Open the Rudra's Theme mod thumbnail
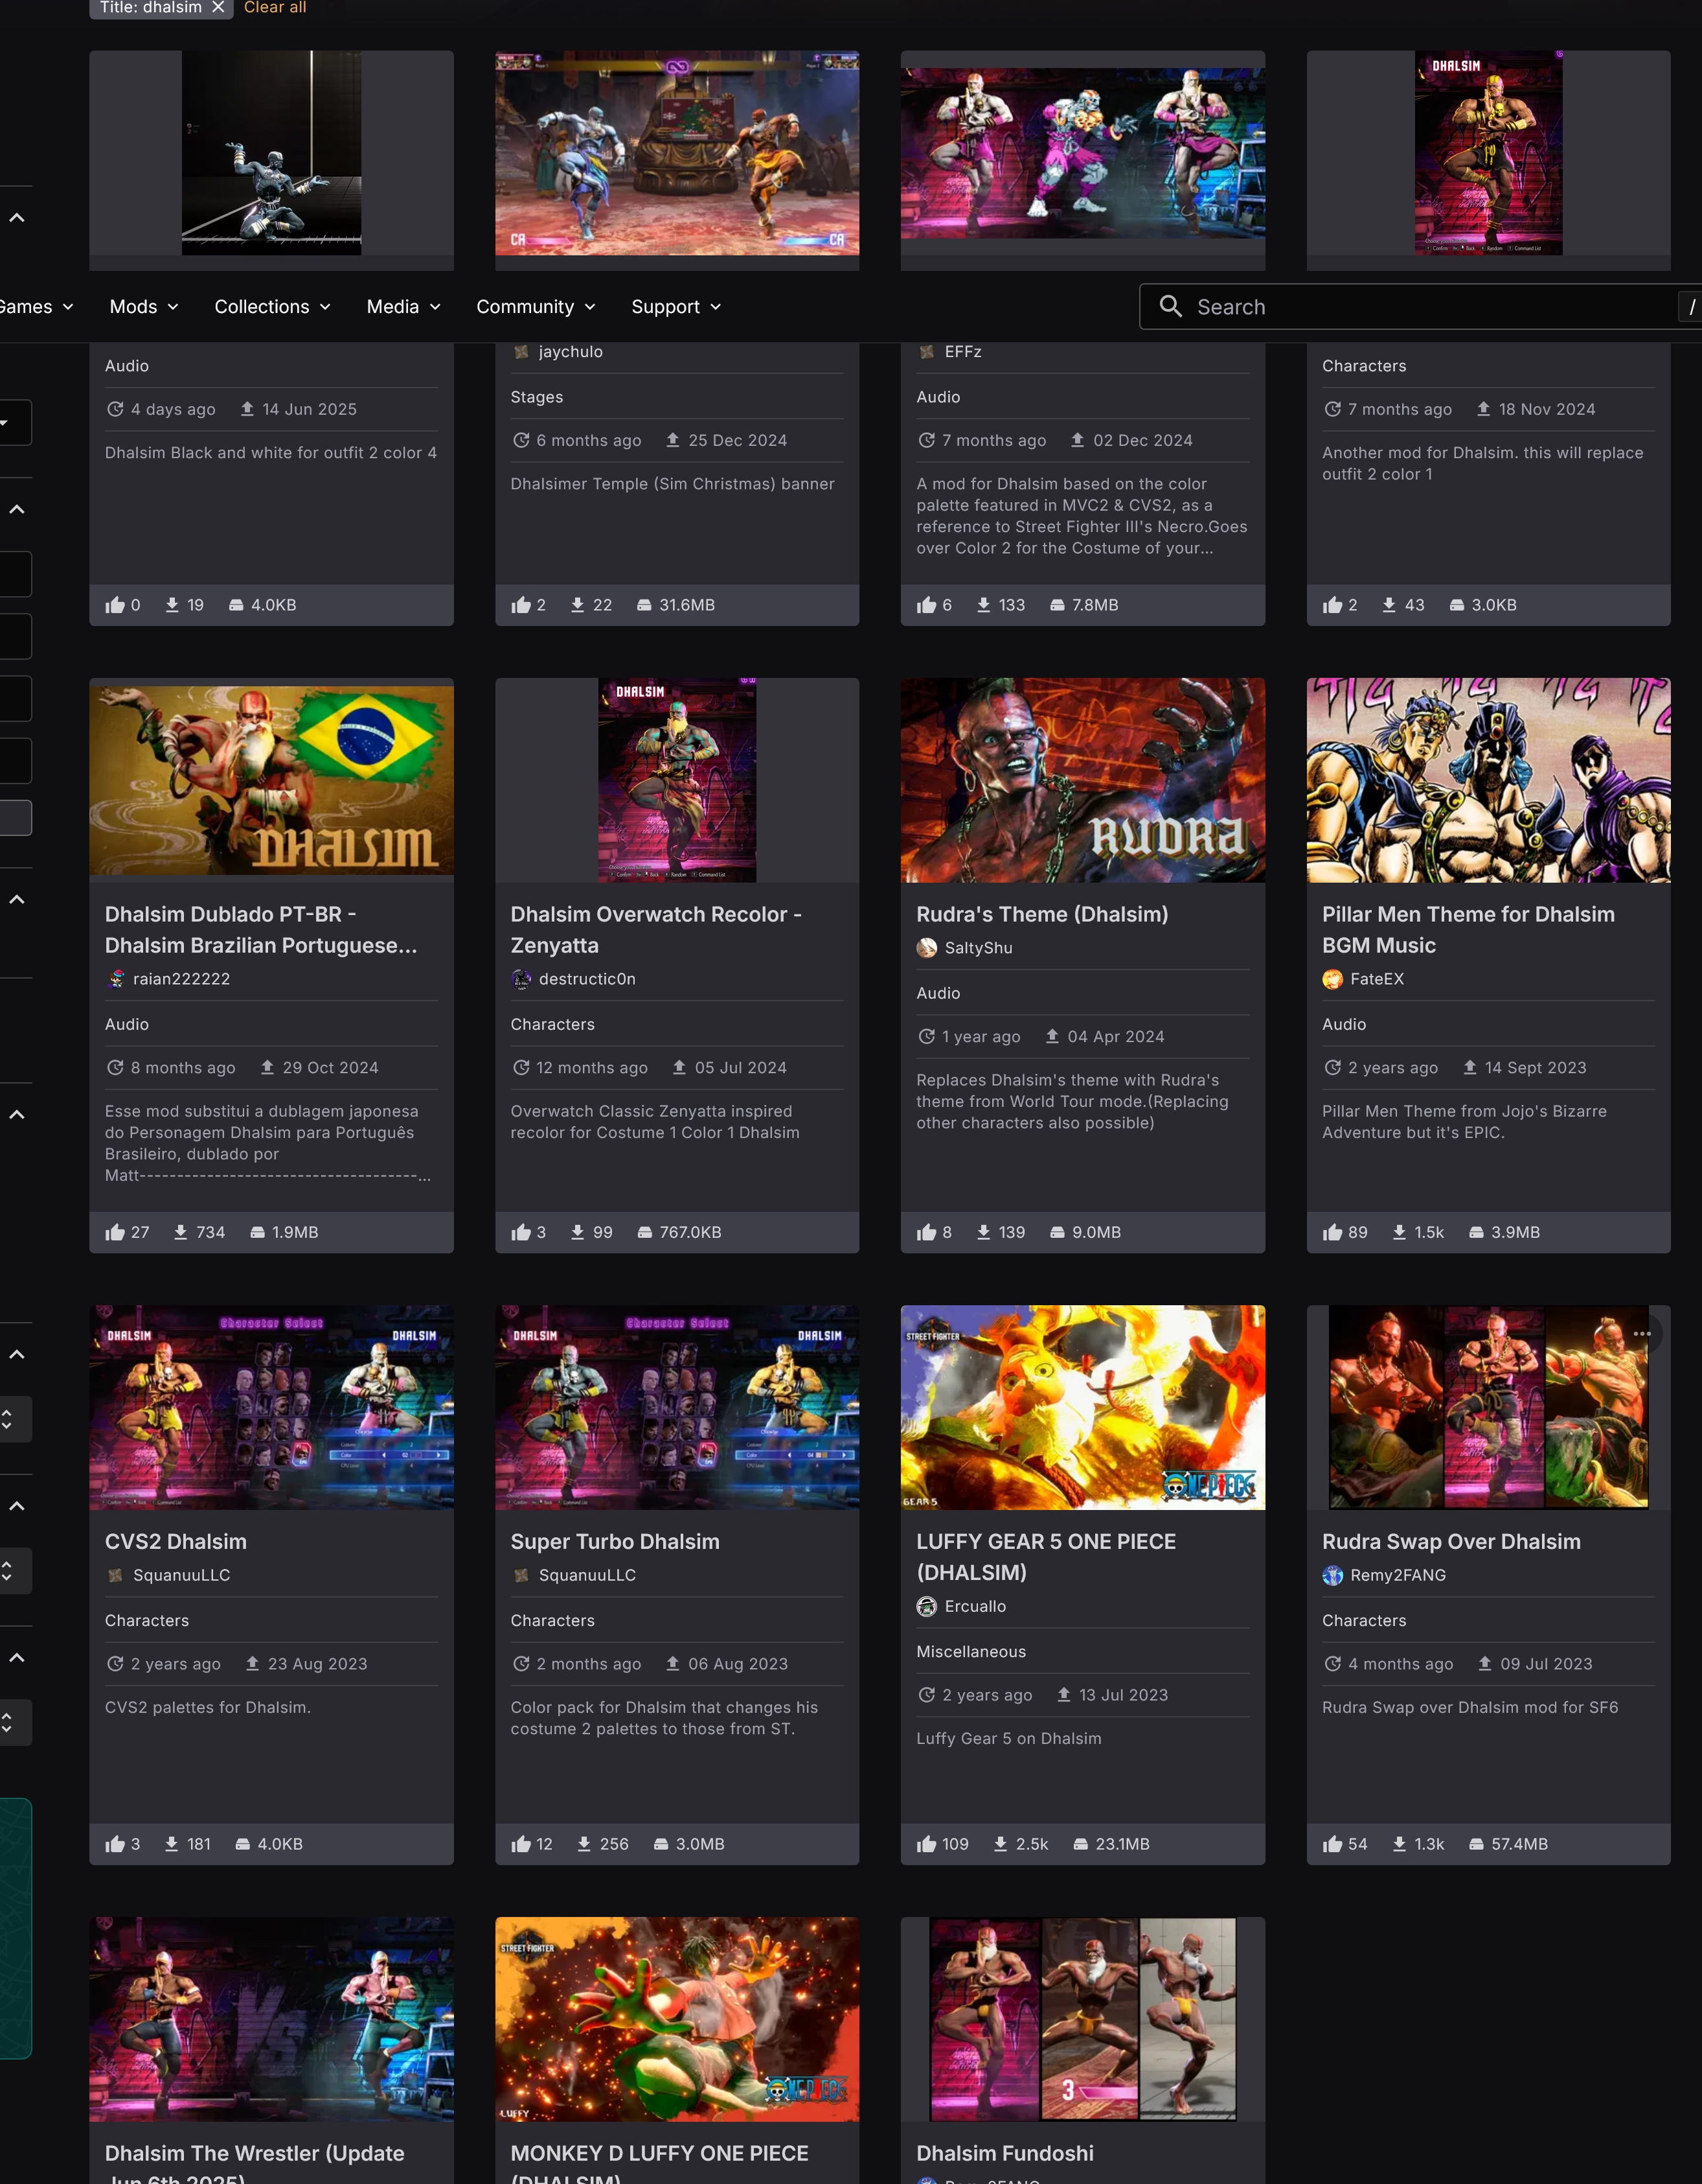Image resolution: width=1702 pixels, height=2184 pixels. point(1082,780)
